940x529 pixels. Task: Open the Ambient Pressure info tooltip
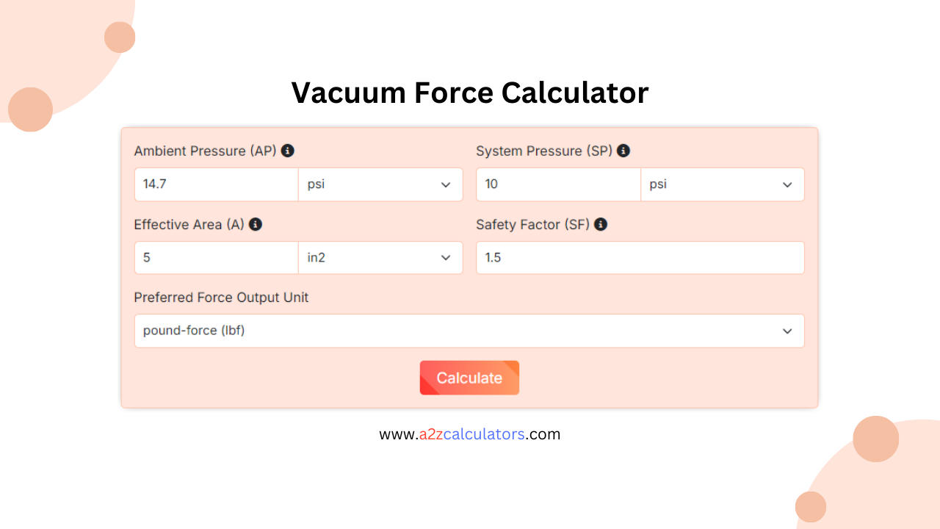coord(288,151)
